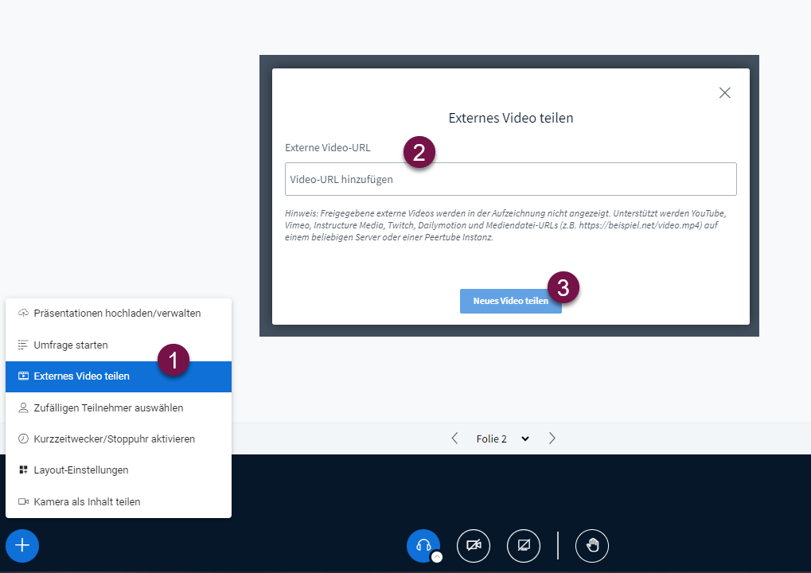Select Präsentationen hochladen/verwalten menu entry

tap(119, 314)
